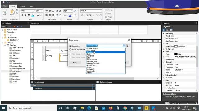Image resolution: width=199 pixels, height=111 pixels.
Task: Select [State] in dropdown list
Action: (x=106, y=54)
